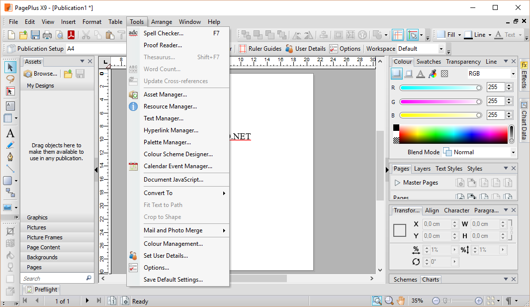Toggle the Snapping toolbar button

(412, 35)
